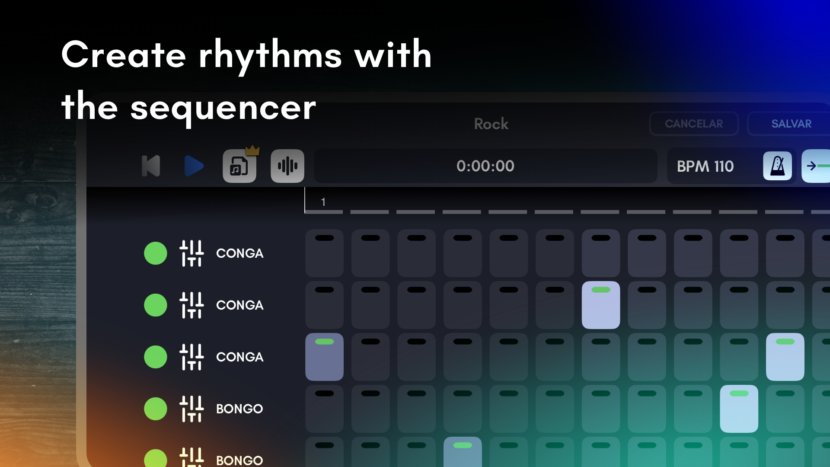Click the skip-to-start rewind icon

[x=151, y=166]
